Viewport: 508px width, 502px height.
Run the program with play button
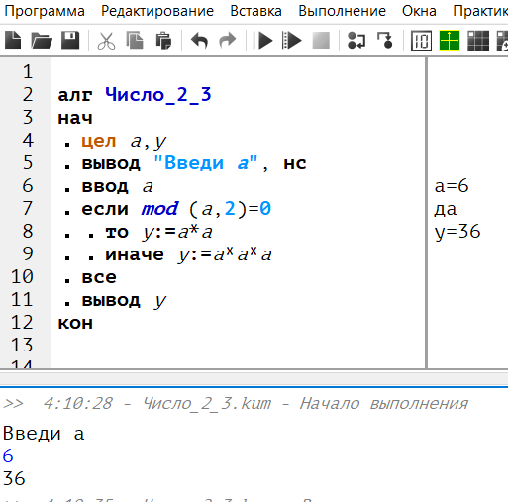coord(262,41)
